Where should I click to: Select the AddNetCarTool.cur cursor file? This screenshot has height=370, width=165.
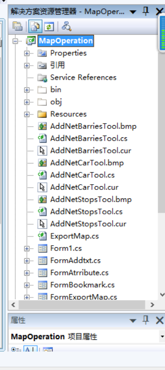(84, 187)
